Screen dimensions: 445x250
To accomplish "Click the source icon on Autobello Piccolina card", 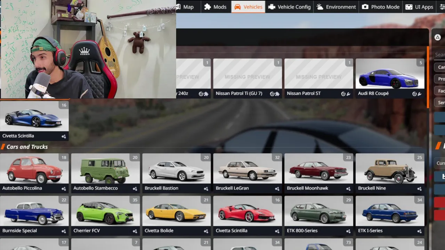I will pos(64,189).
